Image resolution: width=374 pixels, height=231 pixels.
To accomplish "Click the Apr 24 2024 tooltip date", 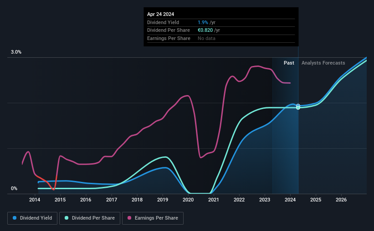I will pos(160,14).
